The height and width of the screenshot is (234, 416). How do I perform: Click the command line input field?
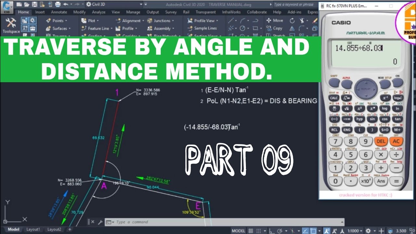(x=224, y=222)
